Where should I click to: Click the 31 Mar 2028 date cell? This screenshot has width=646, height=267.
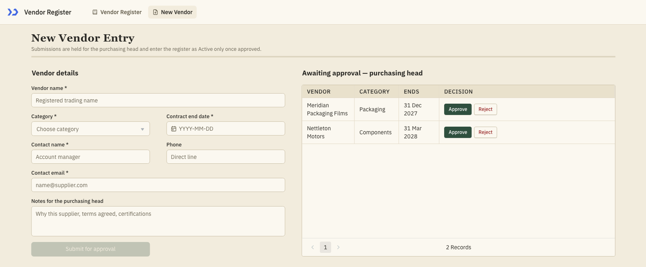(419, 132)
